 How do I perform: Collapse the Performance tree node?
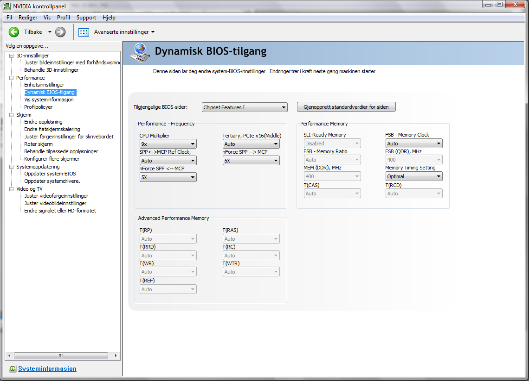point(12,78)
